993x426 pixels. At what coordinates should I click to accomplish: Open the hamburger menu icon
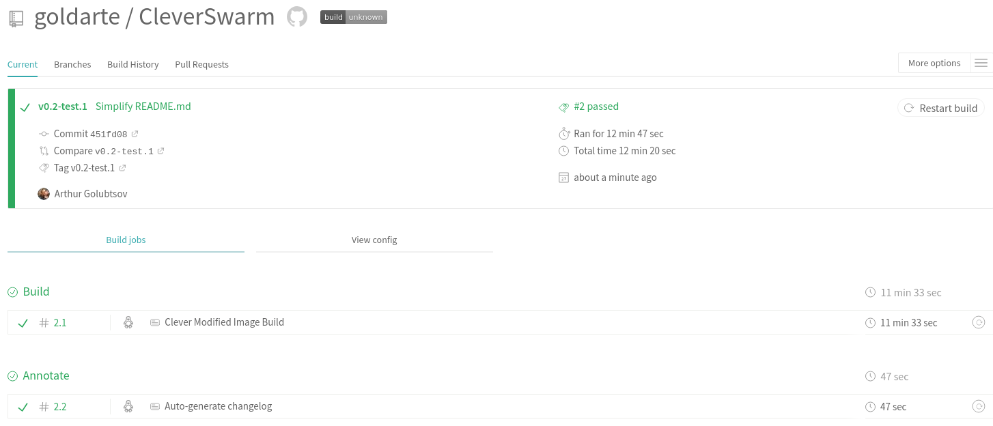[981, 63]
